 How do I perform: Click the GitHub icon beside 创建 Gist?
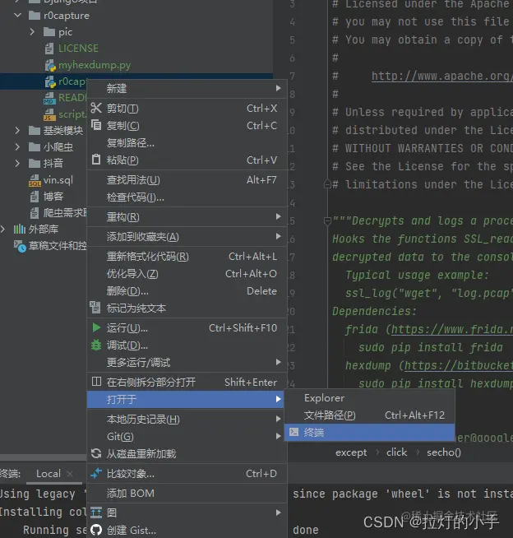tap(96, 530)
